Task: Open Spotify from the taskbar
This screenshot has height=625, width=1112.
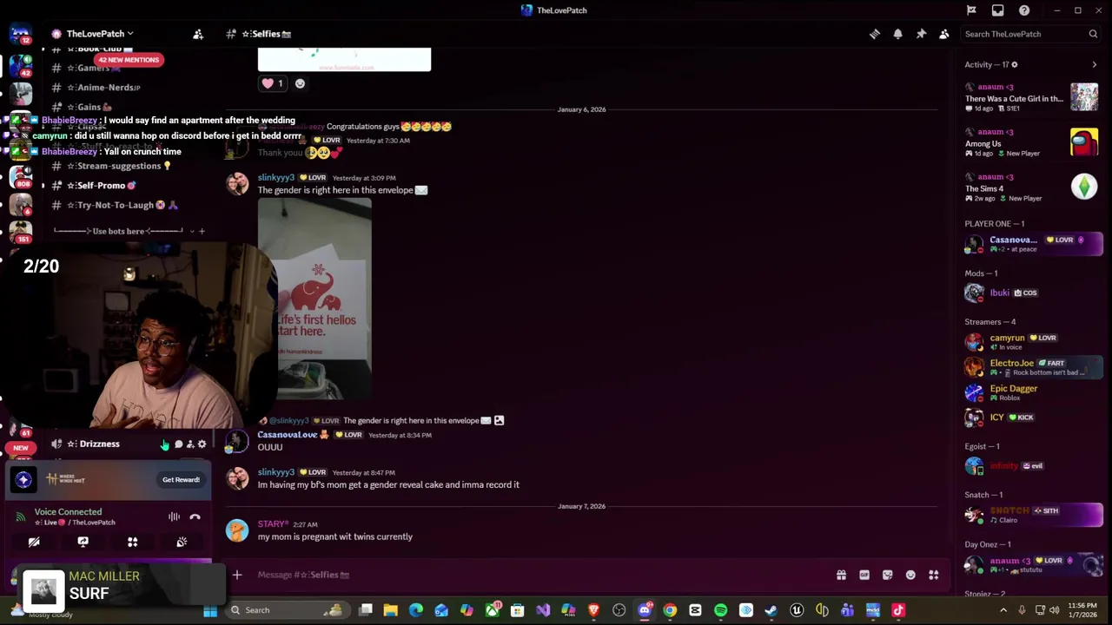Action: pyautogui.click(x=720, y=610)
